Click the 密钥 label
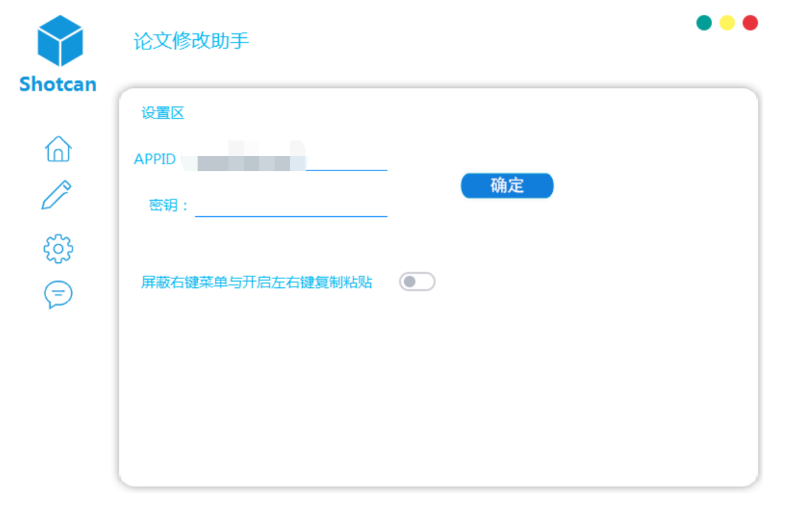The image size is (793, 515). pyautogui.click(x=169, y=206)
